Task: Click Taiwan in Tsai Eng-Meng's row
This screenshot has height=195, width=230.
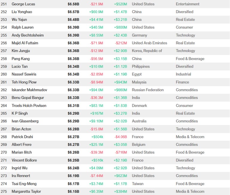Action: [x=137, y=184]
